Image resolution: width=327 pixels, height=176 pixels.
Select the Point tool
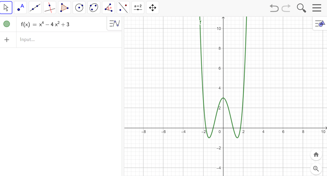coord(21,7)
